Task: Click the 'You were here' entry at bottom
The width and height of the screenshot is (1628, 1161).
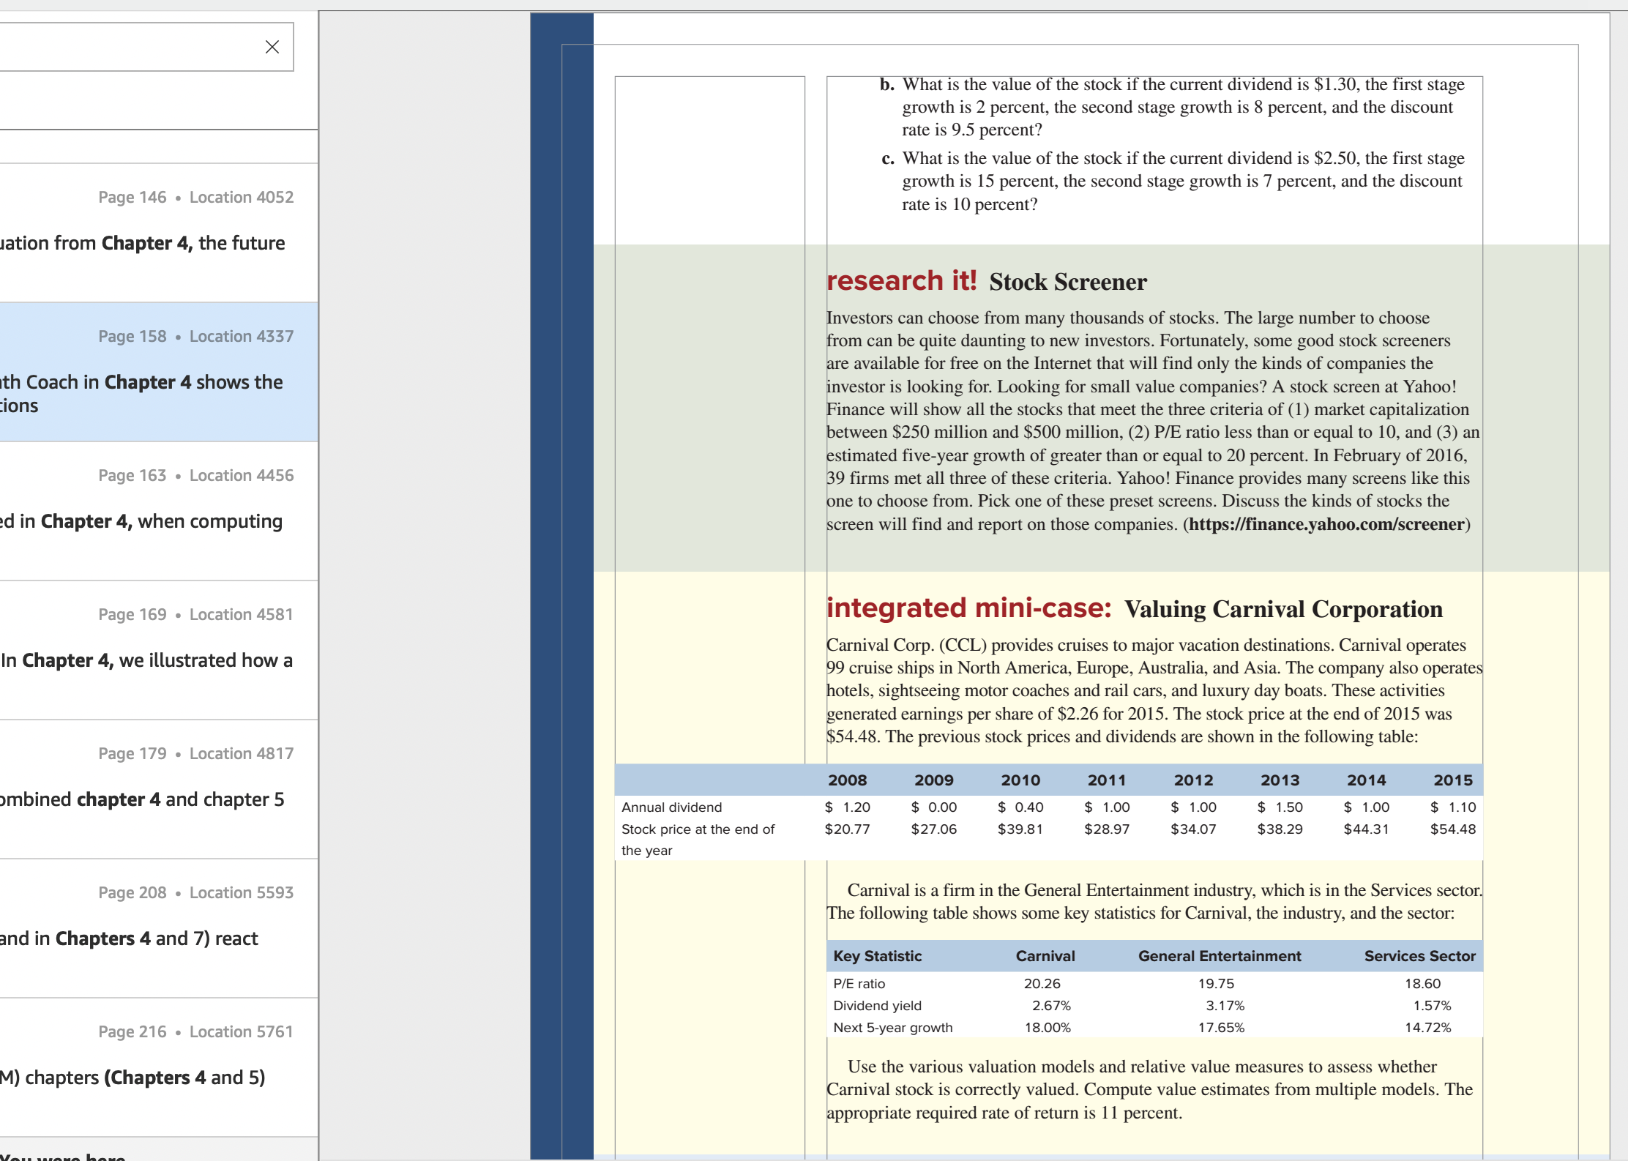Action: 63,1155
